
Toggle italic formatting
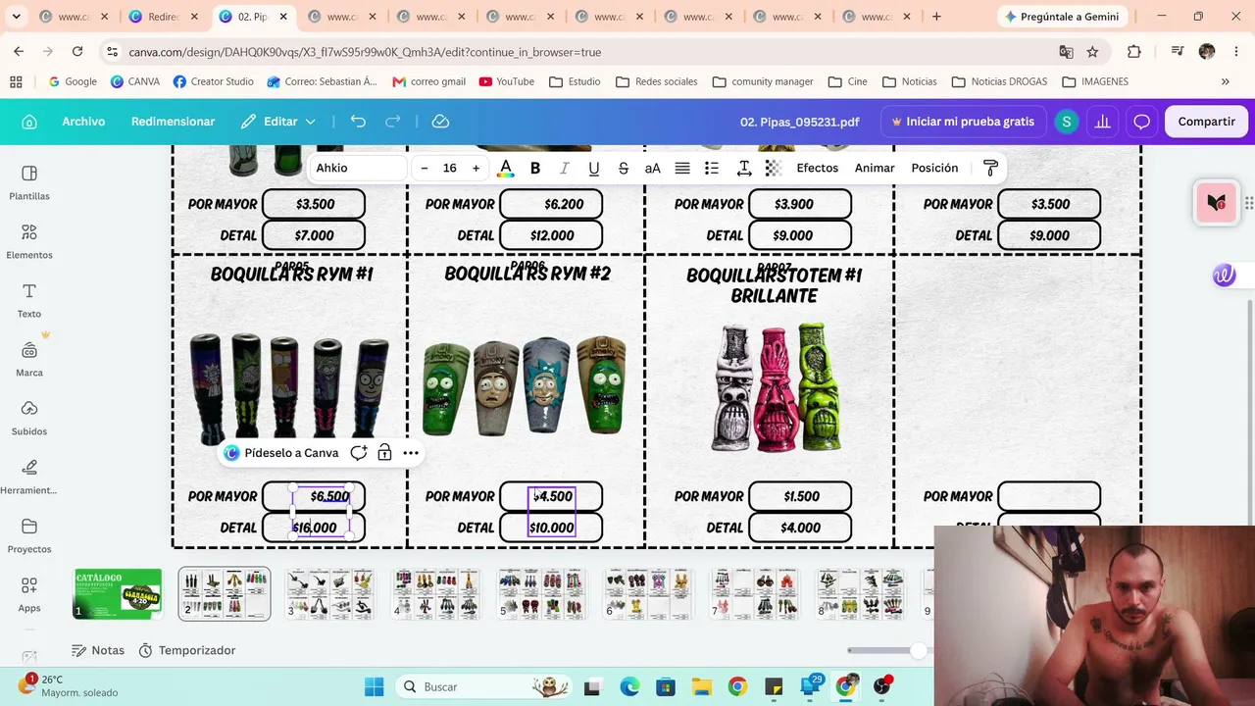564,168
